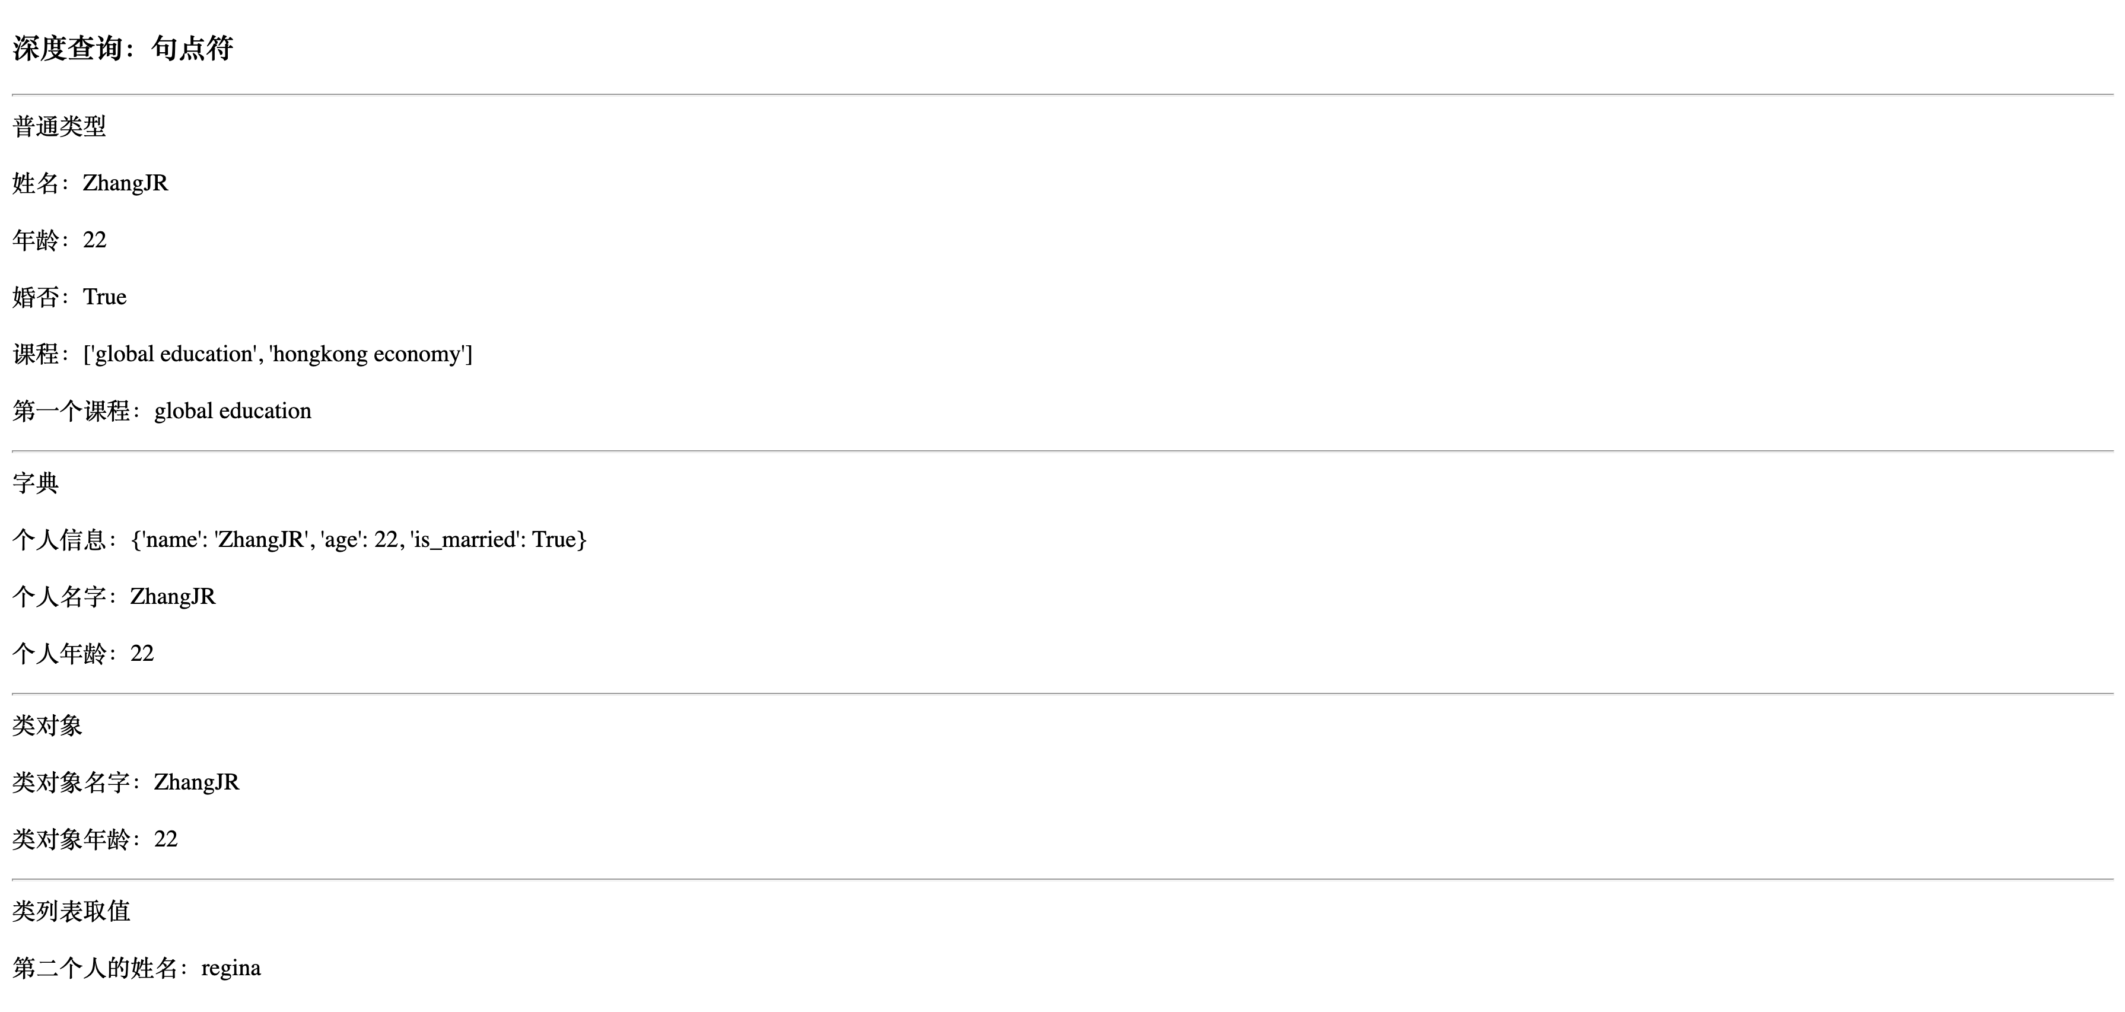Click the 个人名字：ZhangJR line

pos(114,596)
